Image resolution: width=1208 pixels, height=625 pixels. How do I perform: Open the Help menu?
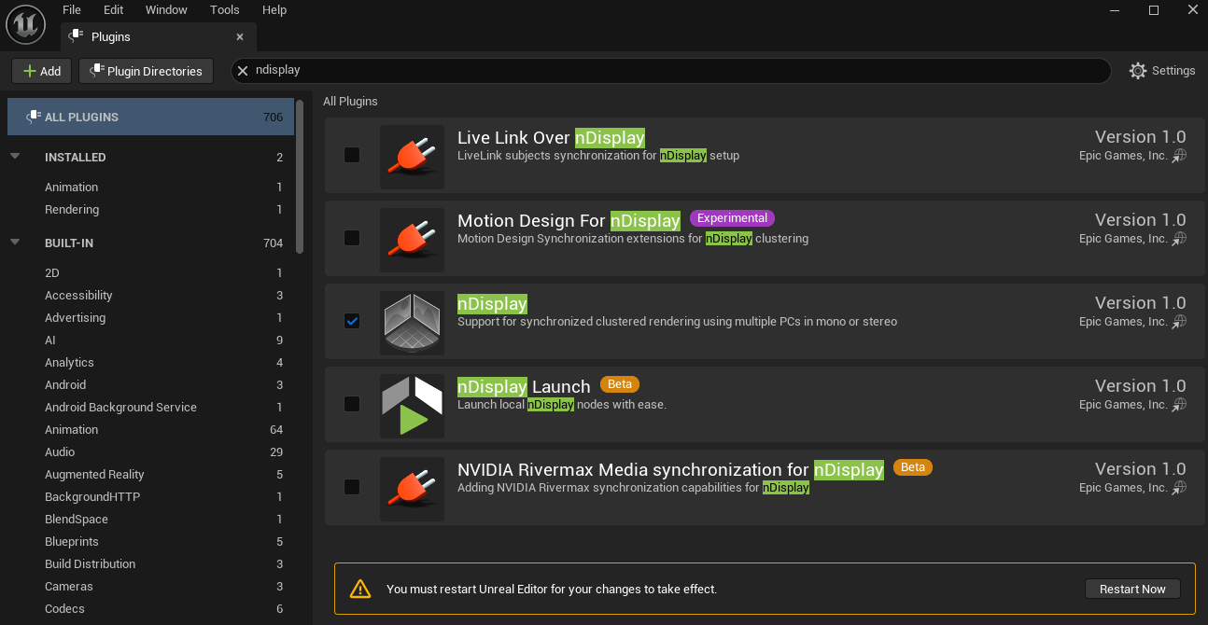click(x=274, y=9)
